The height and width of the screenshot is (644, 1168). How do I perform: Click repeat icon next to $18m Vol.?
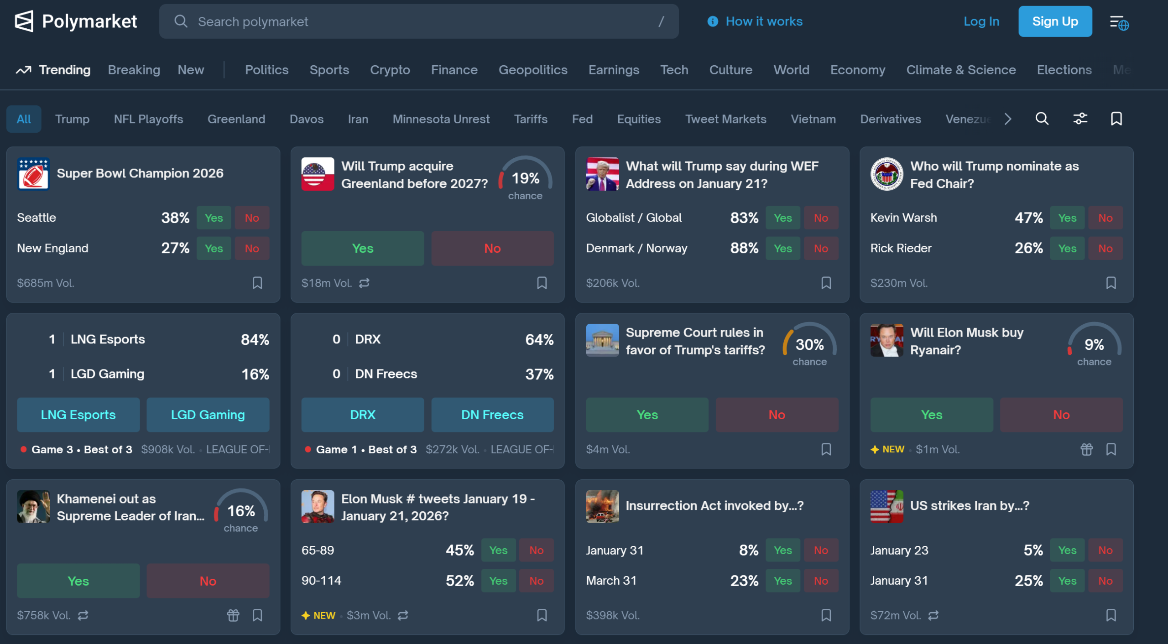click(x=364, y=283)
